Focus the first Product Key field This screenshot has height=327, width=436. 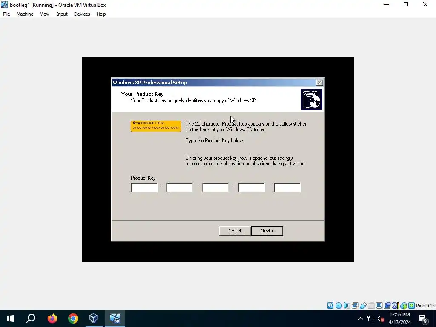pos(144,187)
